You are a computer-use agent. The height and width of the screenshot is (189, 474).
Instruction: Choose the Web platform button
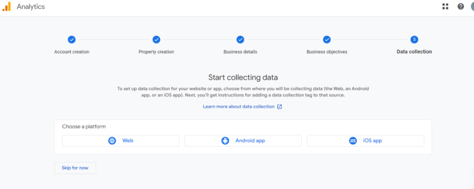(120, 141)
